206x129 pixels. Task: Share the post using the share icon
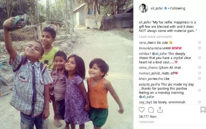pyautogui.click(x=160, y=110)
